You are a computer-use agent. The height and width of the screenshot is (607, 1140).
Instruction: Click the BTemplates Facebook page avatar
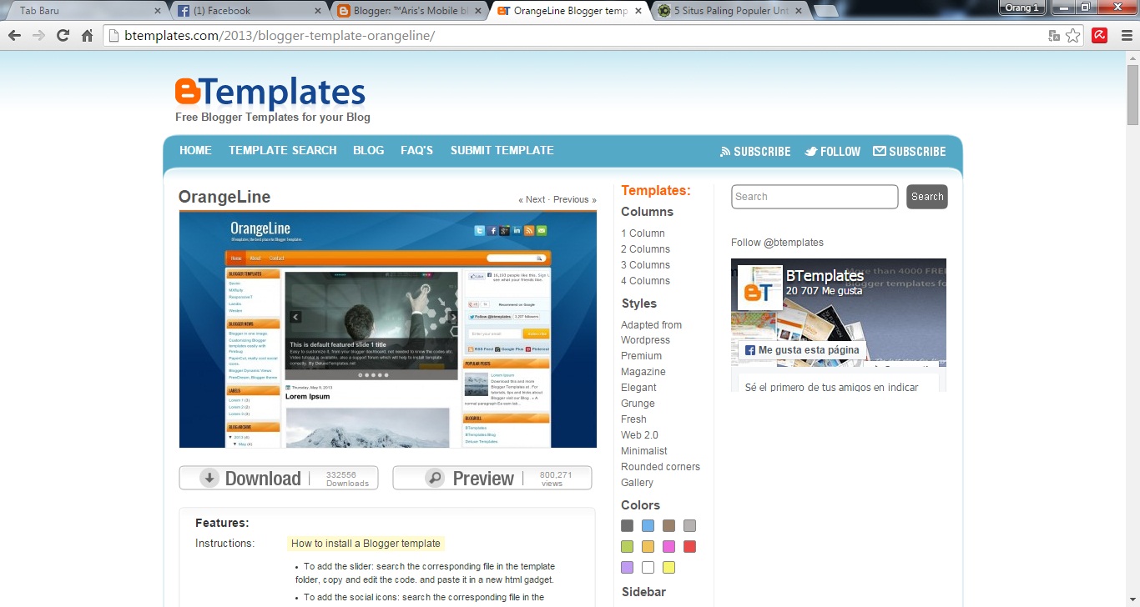click(x=759, y=288)
